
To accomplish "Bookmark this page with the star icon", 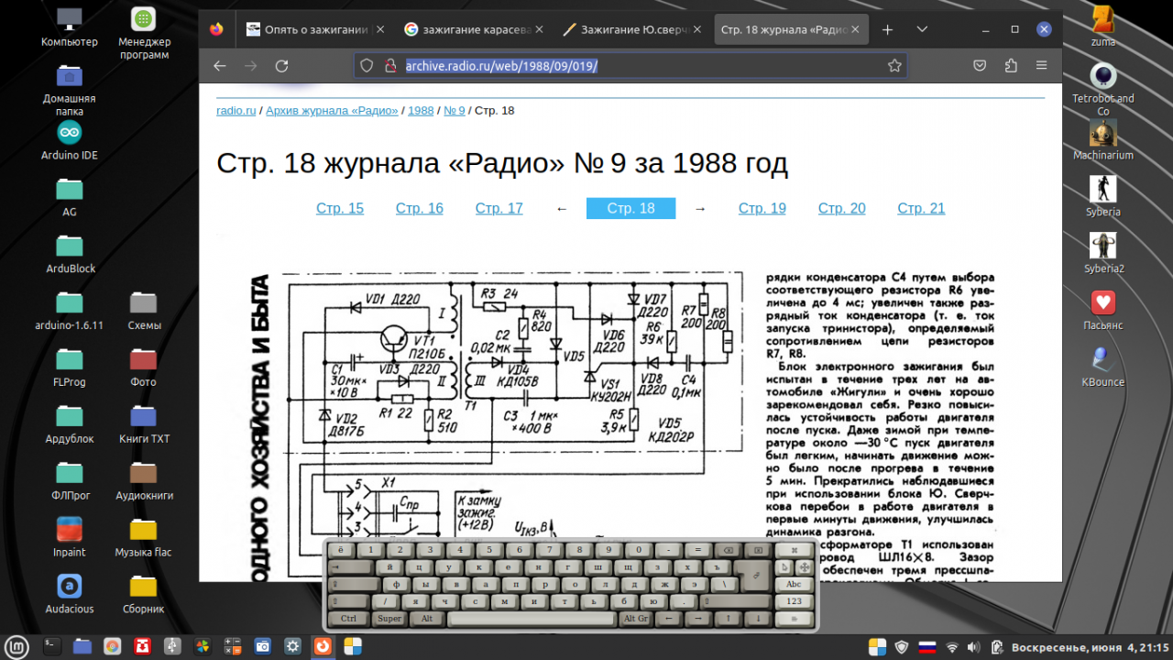I will [x=894, y=66].
